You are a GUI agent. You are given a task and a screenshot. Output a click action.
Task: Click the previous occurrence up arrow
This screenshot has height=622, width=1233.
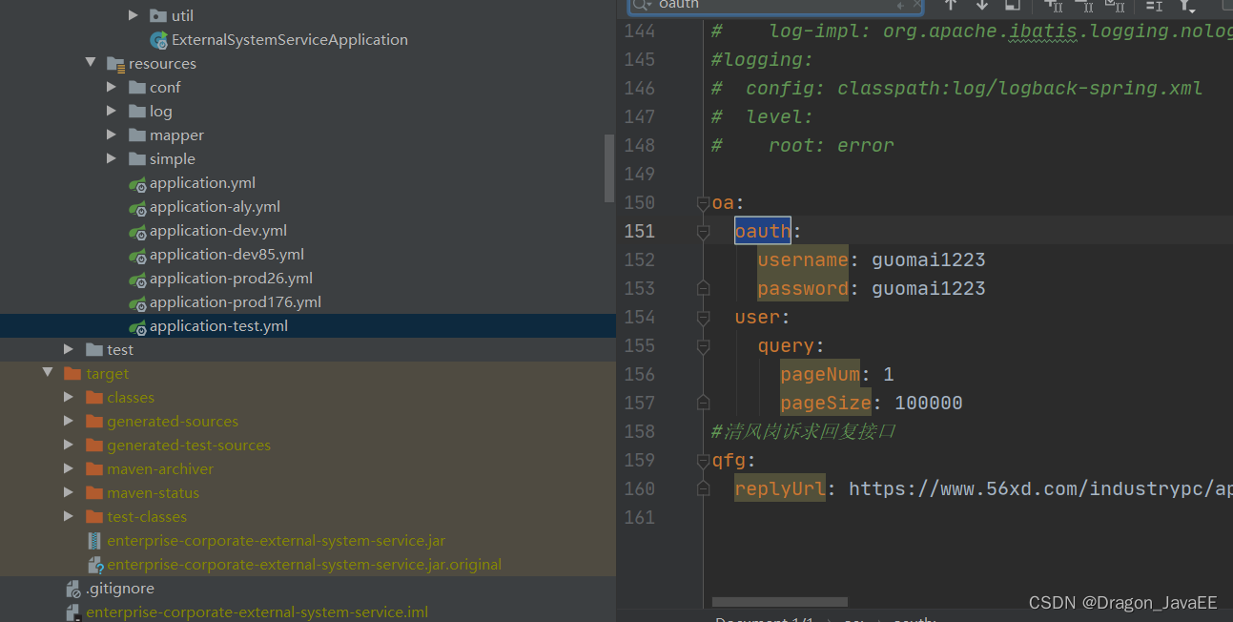pyautogui.click(x=951, y=7)
